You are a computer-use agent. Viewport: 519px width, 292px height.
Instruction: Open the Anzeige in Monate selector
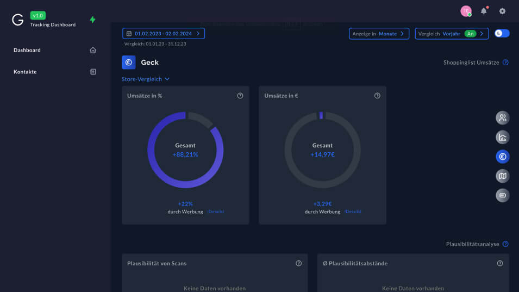point(379,34)
